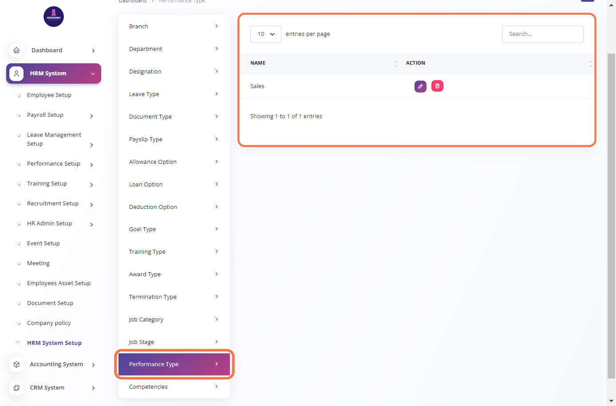Click the Accounting System box icon
Viewport: 616px width, 406px height.
coord(16,364)
